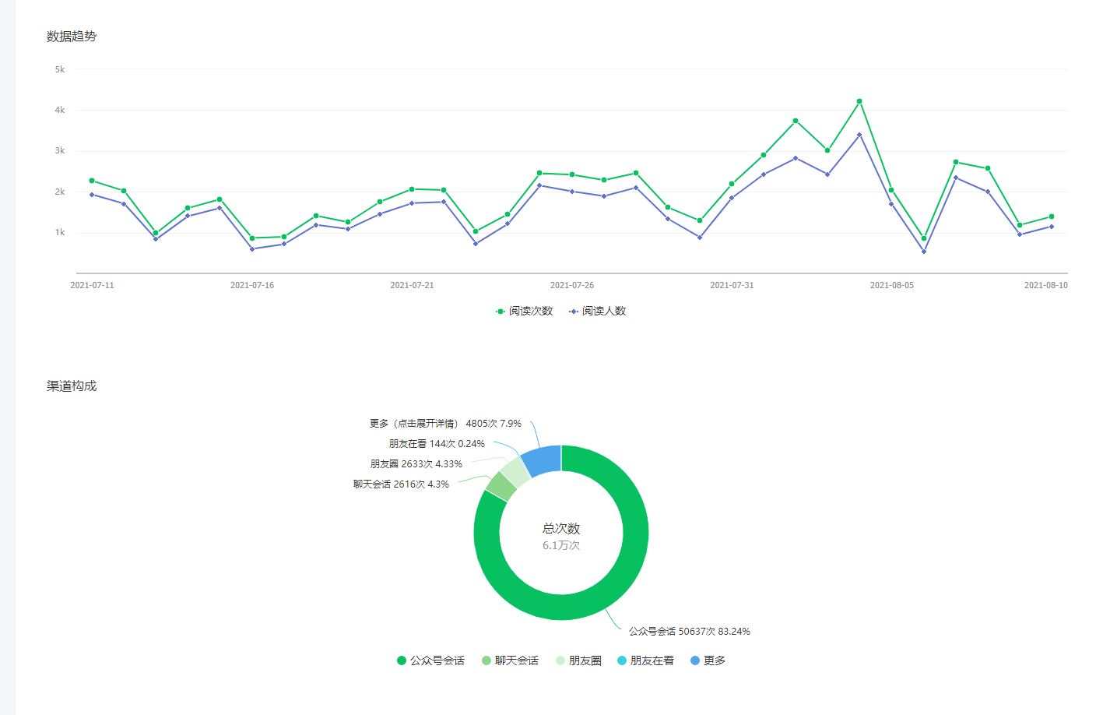Click the 更多（点击展开详情）label to expand
1096x715 pixels.
click(x=445, y=424)
